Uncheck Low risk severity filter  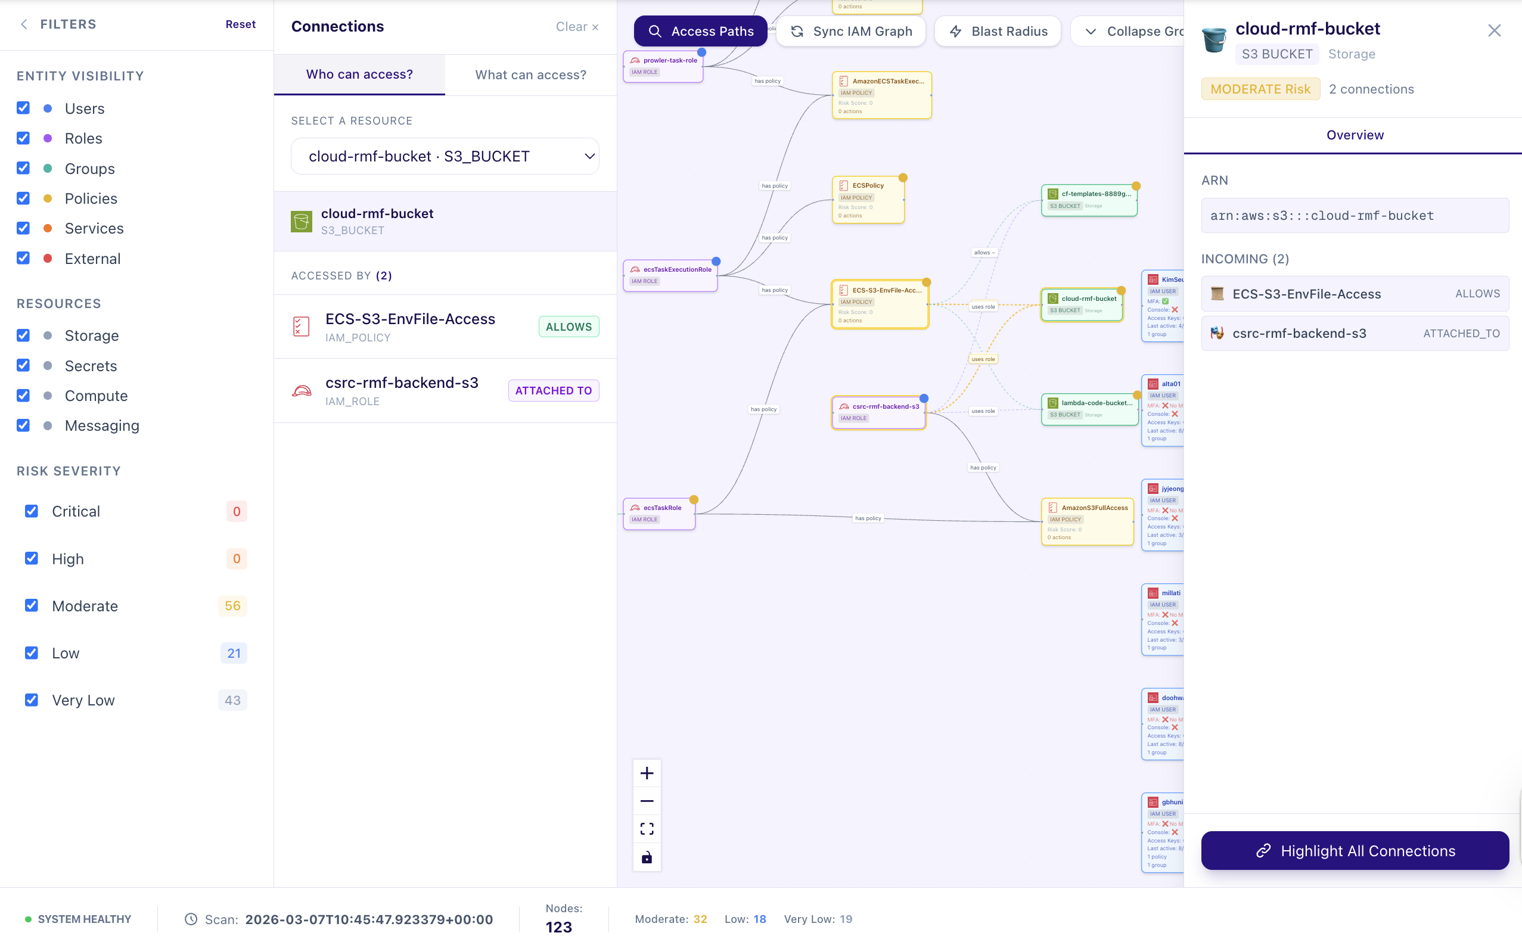(31, 652)
